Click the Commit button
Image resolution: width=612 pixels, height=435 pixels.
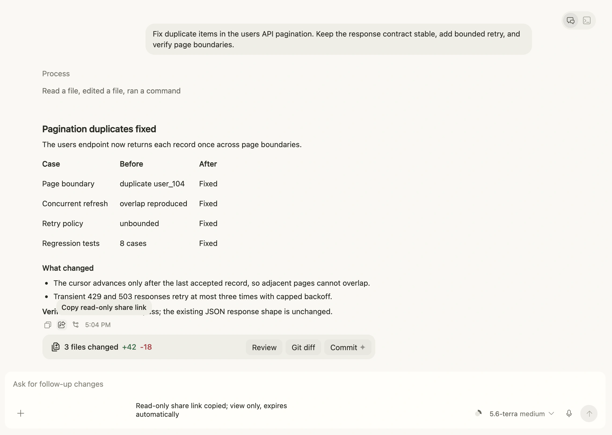[x=348, y=347]
